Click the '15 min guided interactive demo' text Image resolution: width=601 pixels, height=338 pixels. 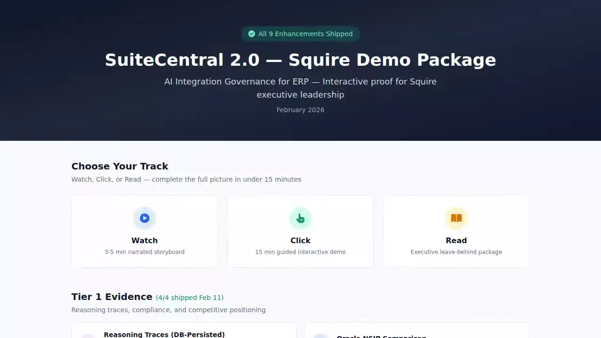pos(300,252)
